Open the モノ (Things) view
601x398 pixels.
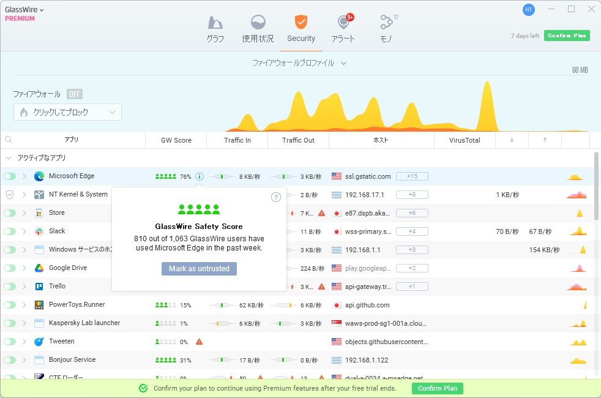click(387, 28)
